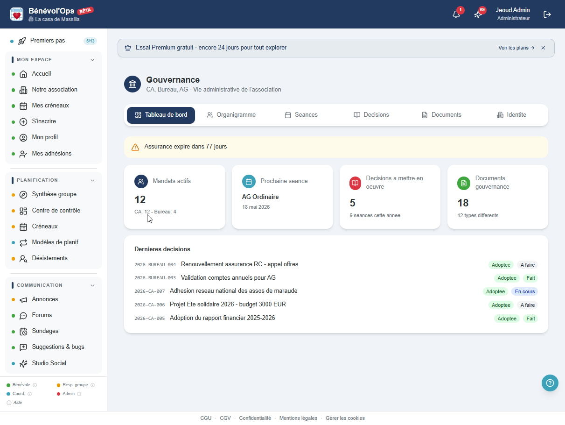Open the Mandats actifs card
The image size is (565, 425).
tap(174, 197)
